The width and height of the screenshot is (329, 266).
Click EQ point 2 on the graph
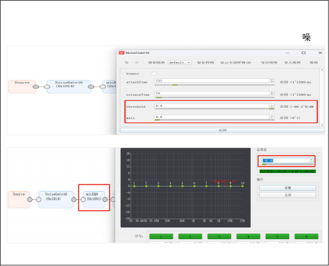[x=146, y=187]
